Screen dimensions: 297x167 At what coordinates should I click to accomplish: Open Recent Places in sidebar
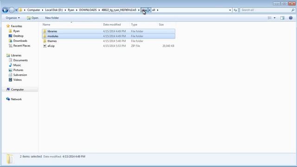click(x=22, y=46)
